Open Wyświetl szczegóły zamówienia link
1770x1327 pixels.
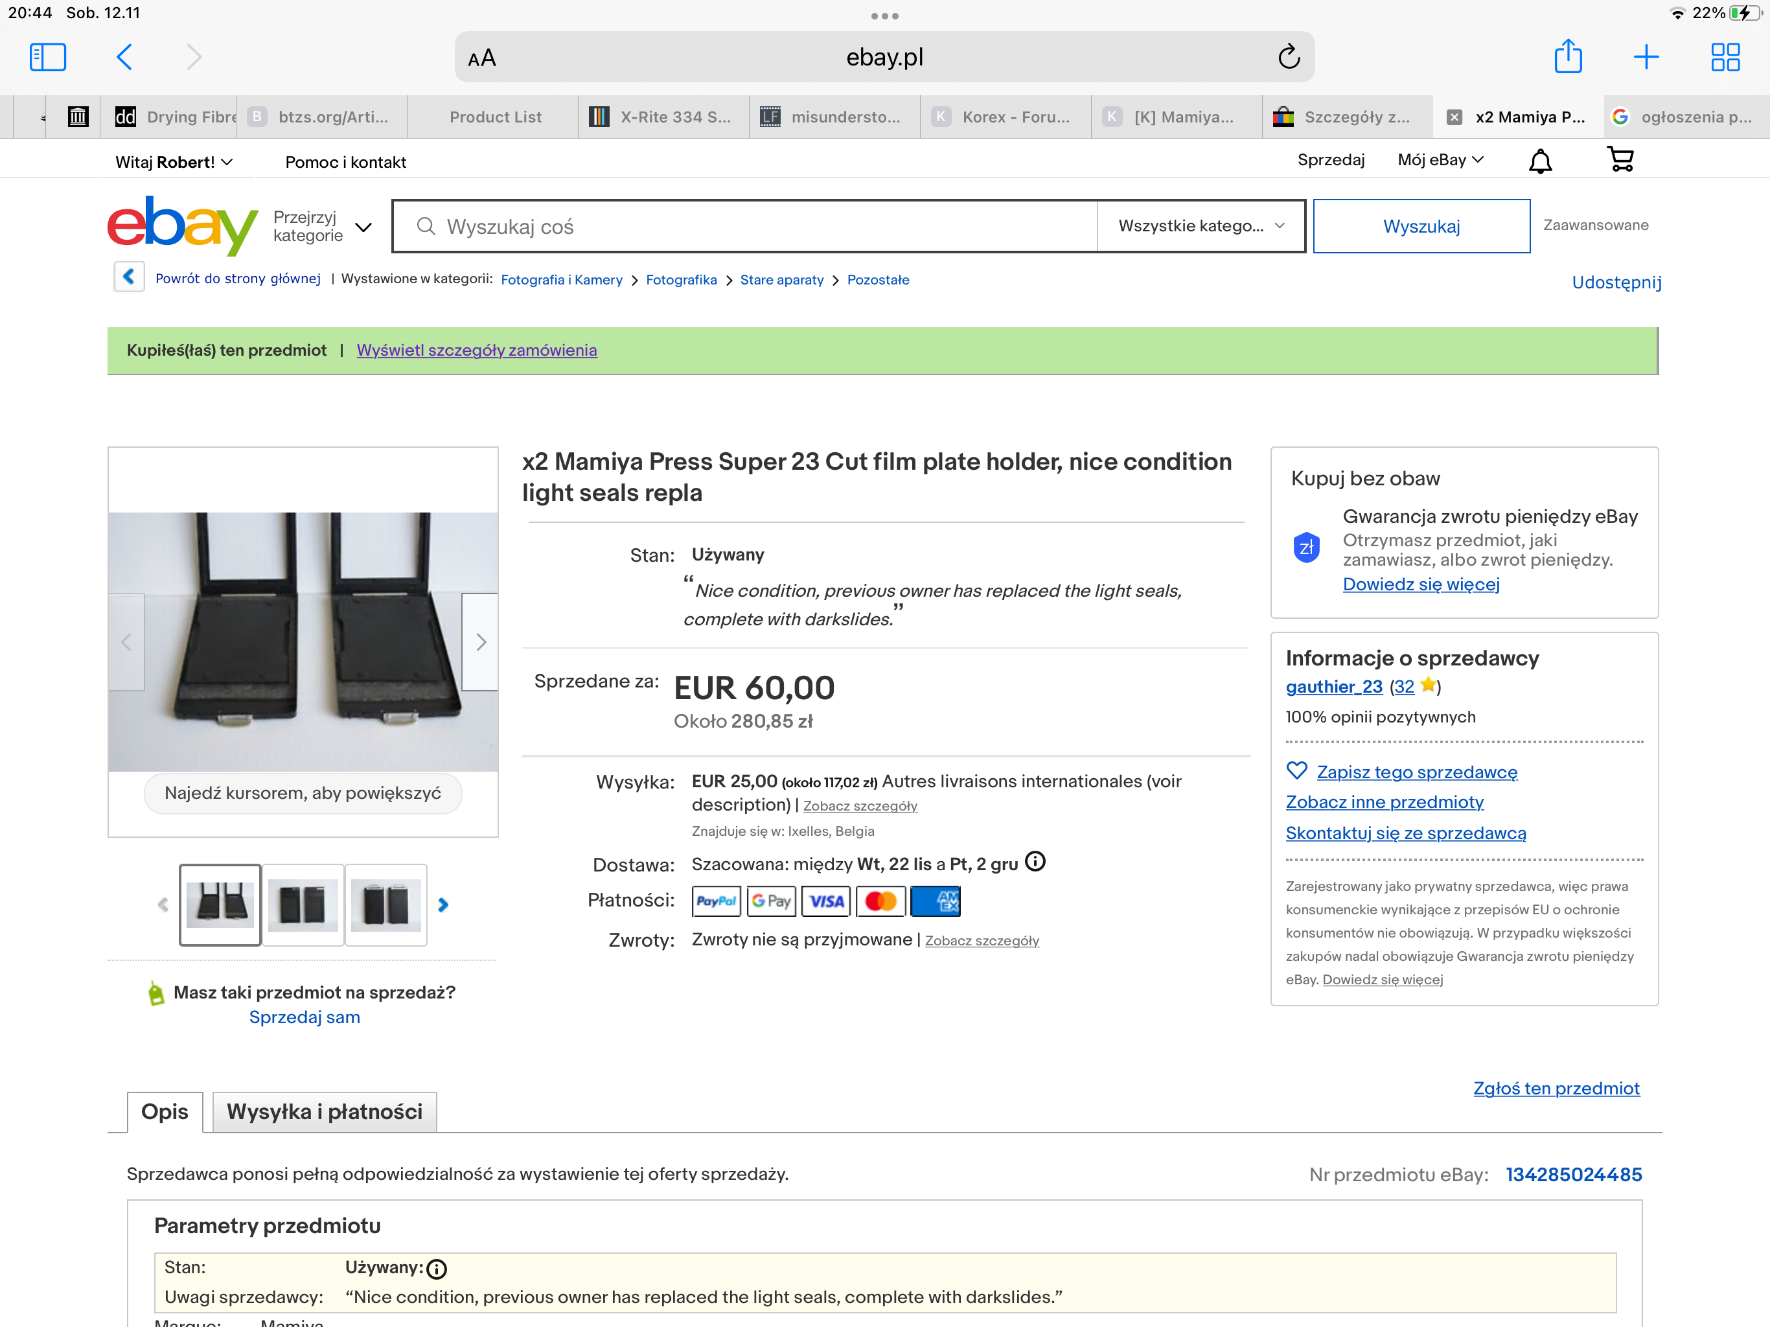pos(476,350)
